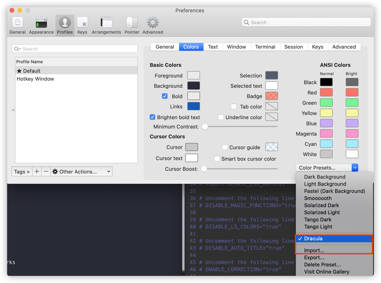381x283 pixels.
Task: Open the Other Actions gear menu
Action: [81, 171]
